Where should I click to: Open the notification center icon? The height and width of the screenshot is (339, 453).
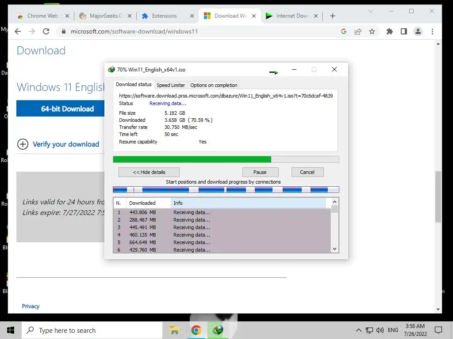[x=438, y=330]
